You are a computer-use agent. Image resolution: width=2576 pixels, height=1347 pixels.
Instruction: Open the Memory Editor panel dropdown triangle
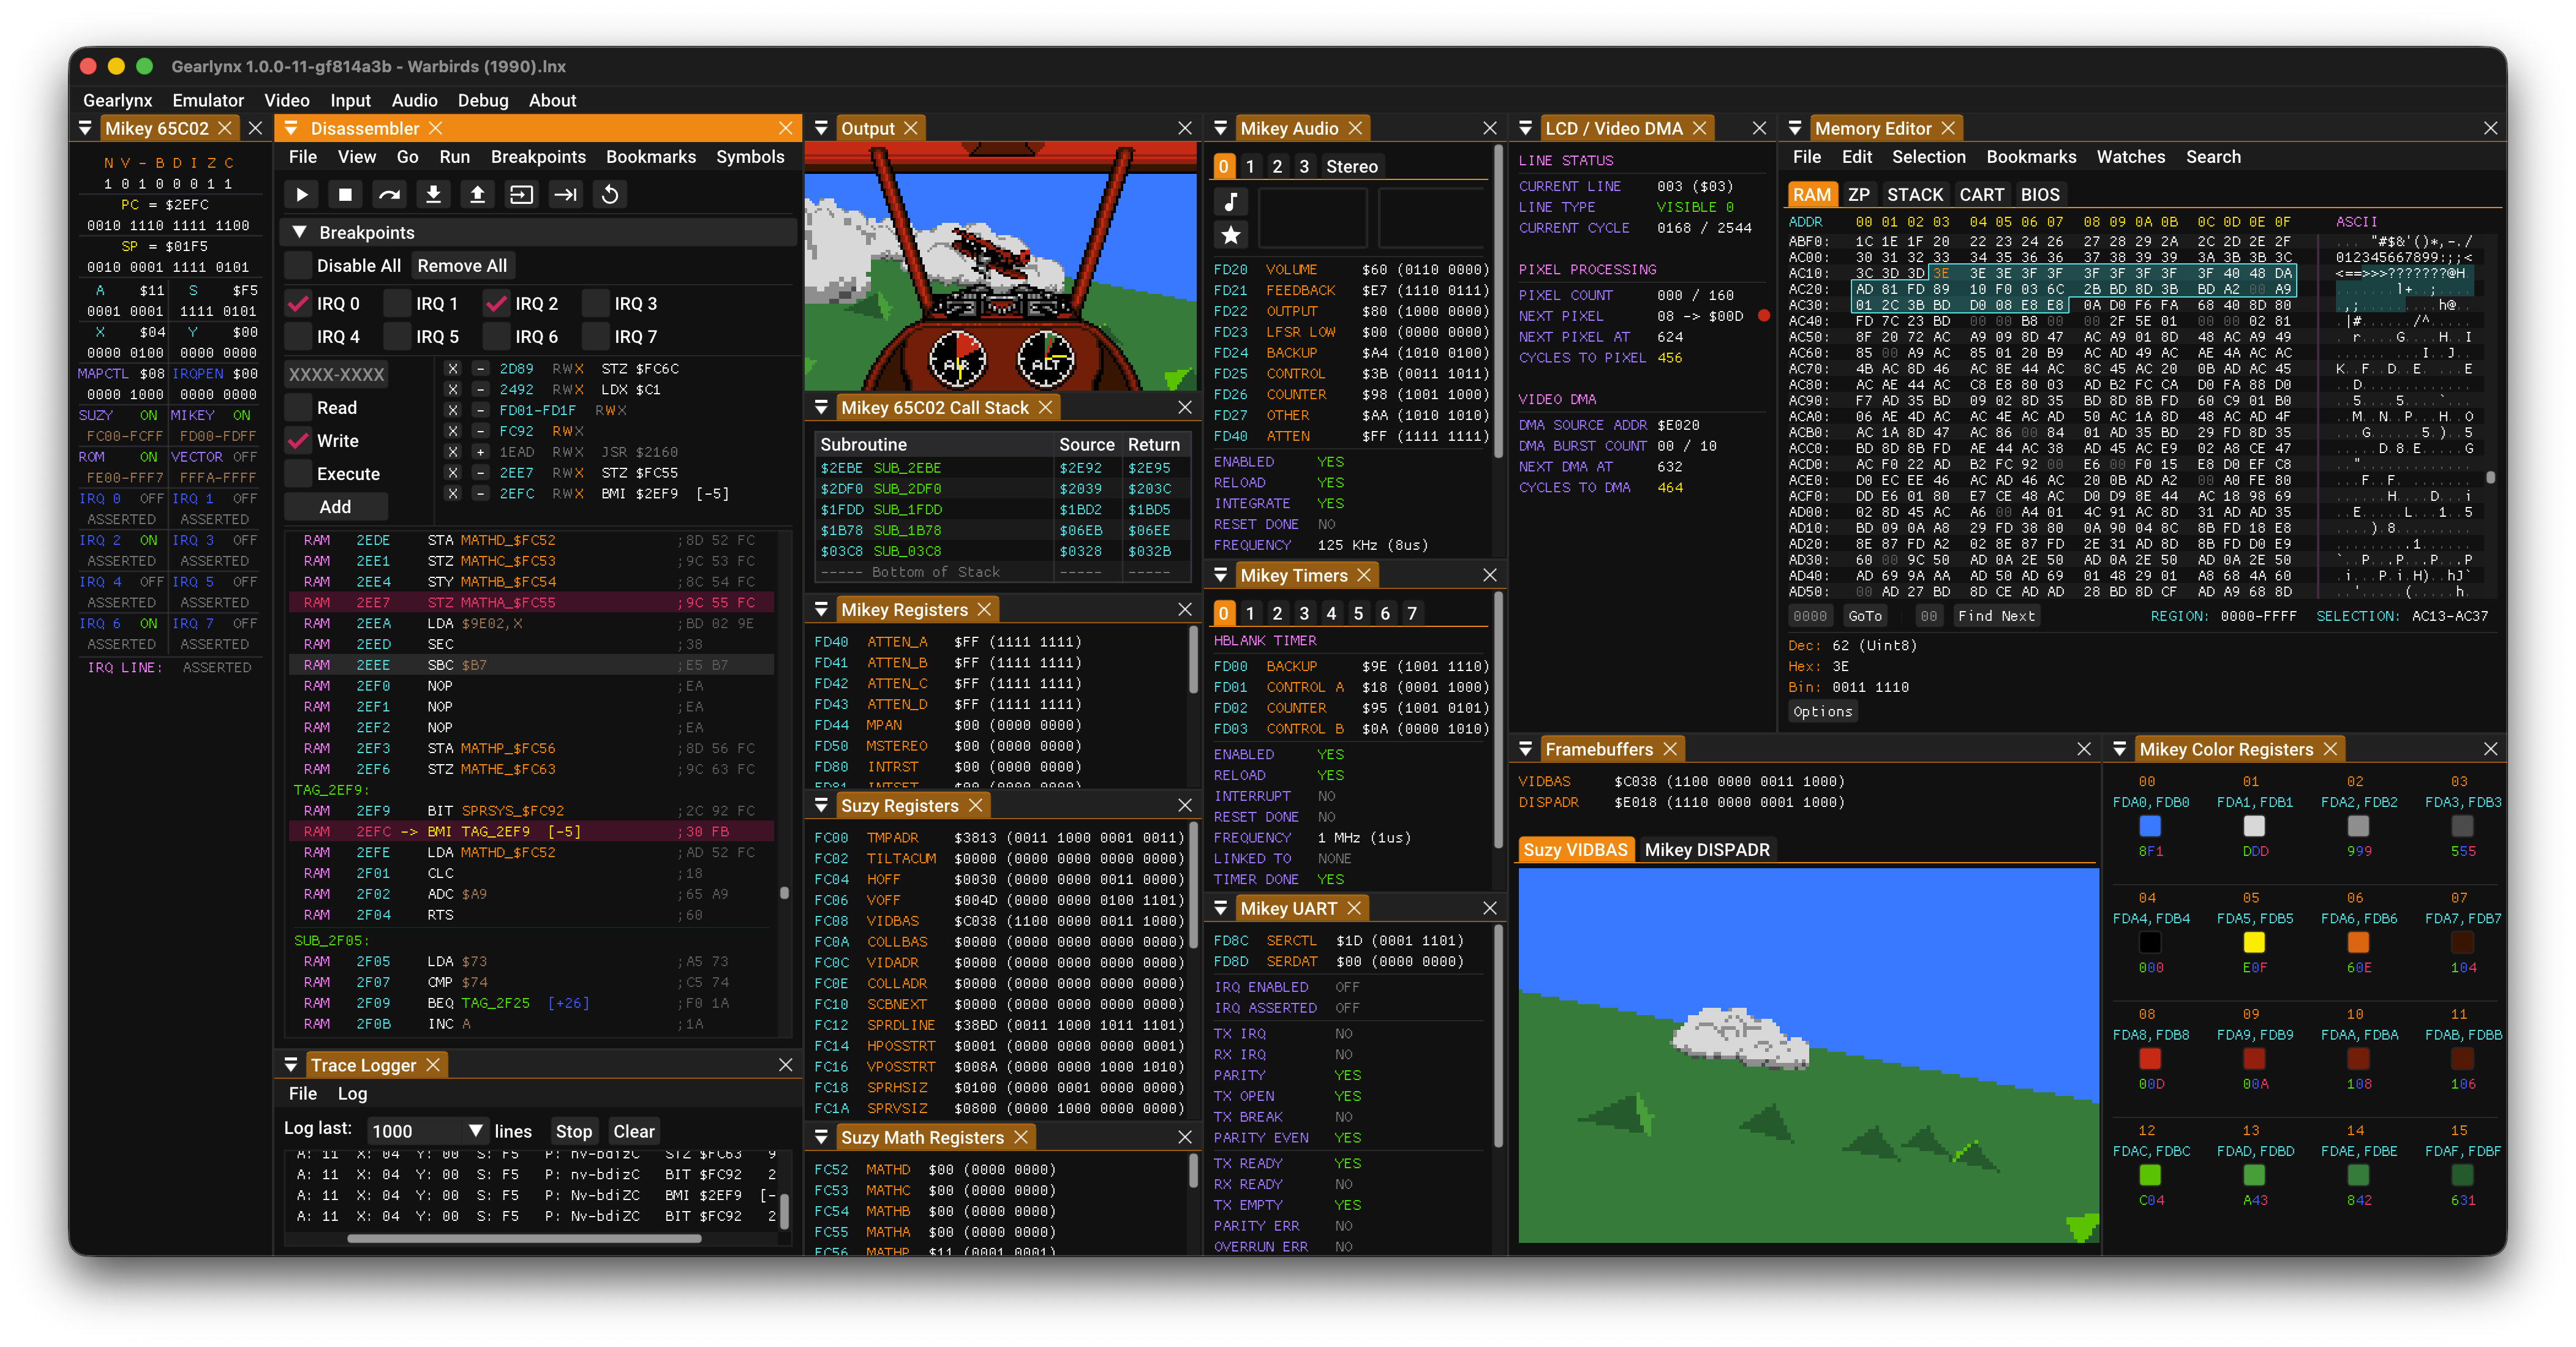pyautogui.click(x=1795, y=128)
